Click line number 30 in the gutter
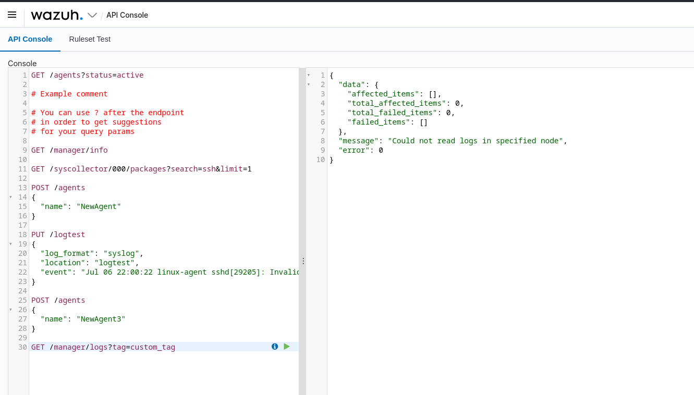This screenshot has height=395, width=694. click(22, 347)
